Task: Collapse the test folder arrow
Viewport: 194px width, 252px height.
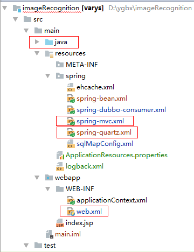Action: pos(26,246)
